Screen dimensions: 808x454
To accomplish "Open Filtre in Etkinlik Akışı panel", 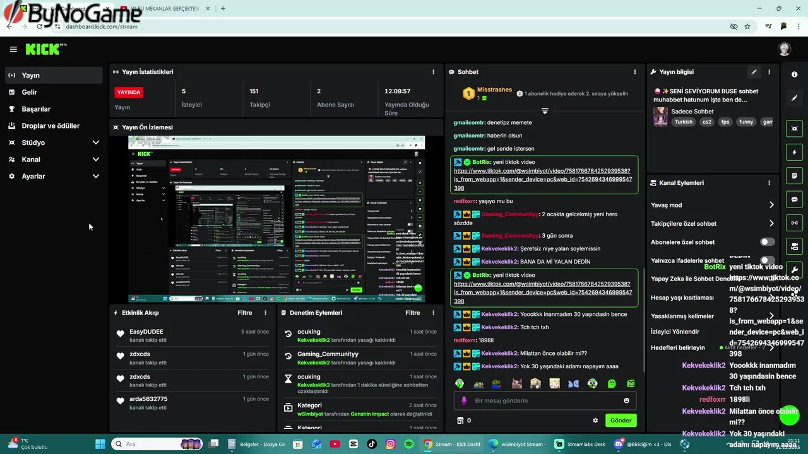I will 245,313.
